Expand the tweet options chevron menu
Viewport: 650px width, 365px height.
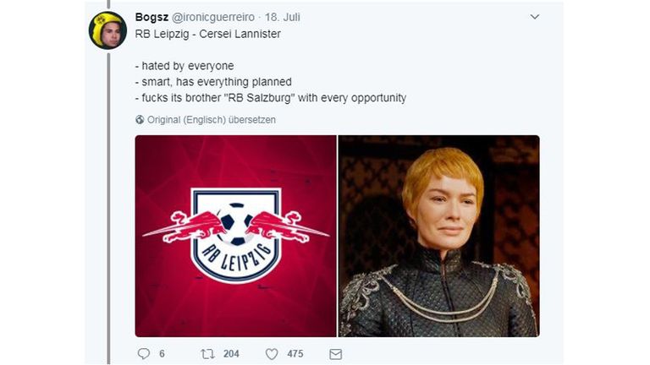534,17
